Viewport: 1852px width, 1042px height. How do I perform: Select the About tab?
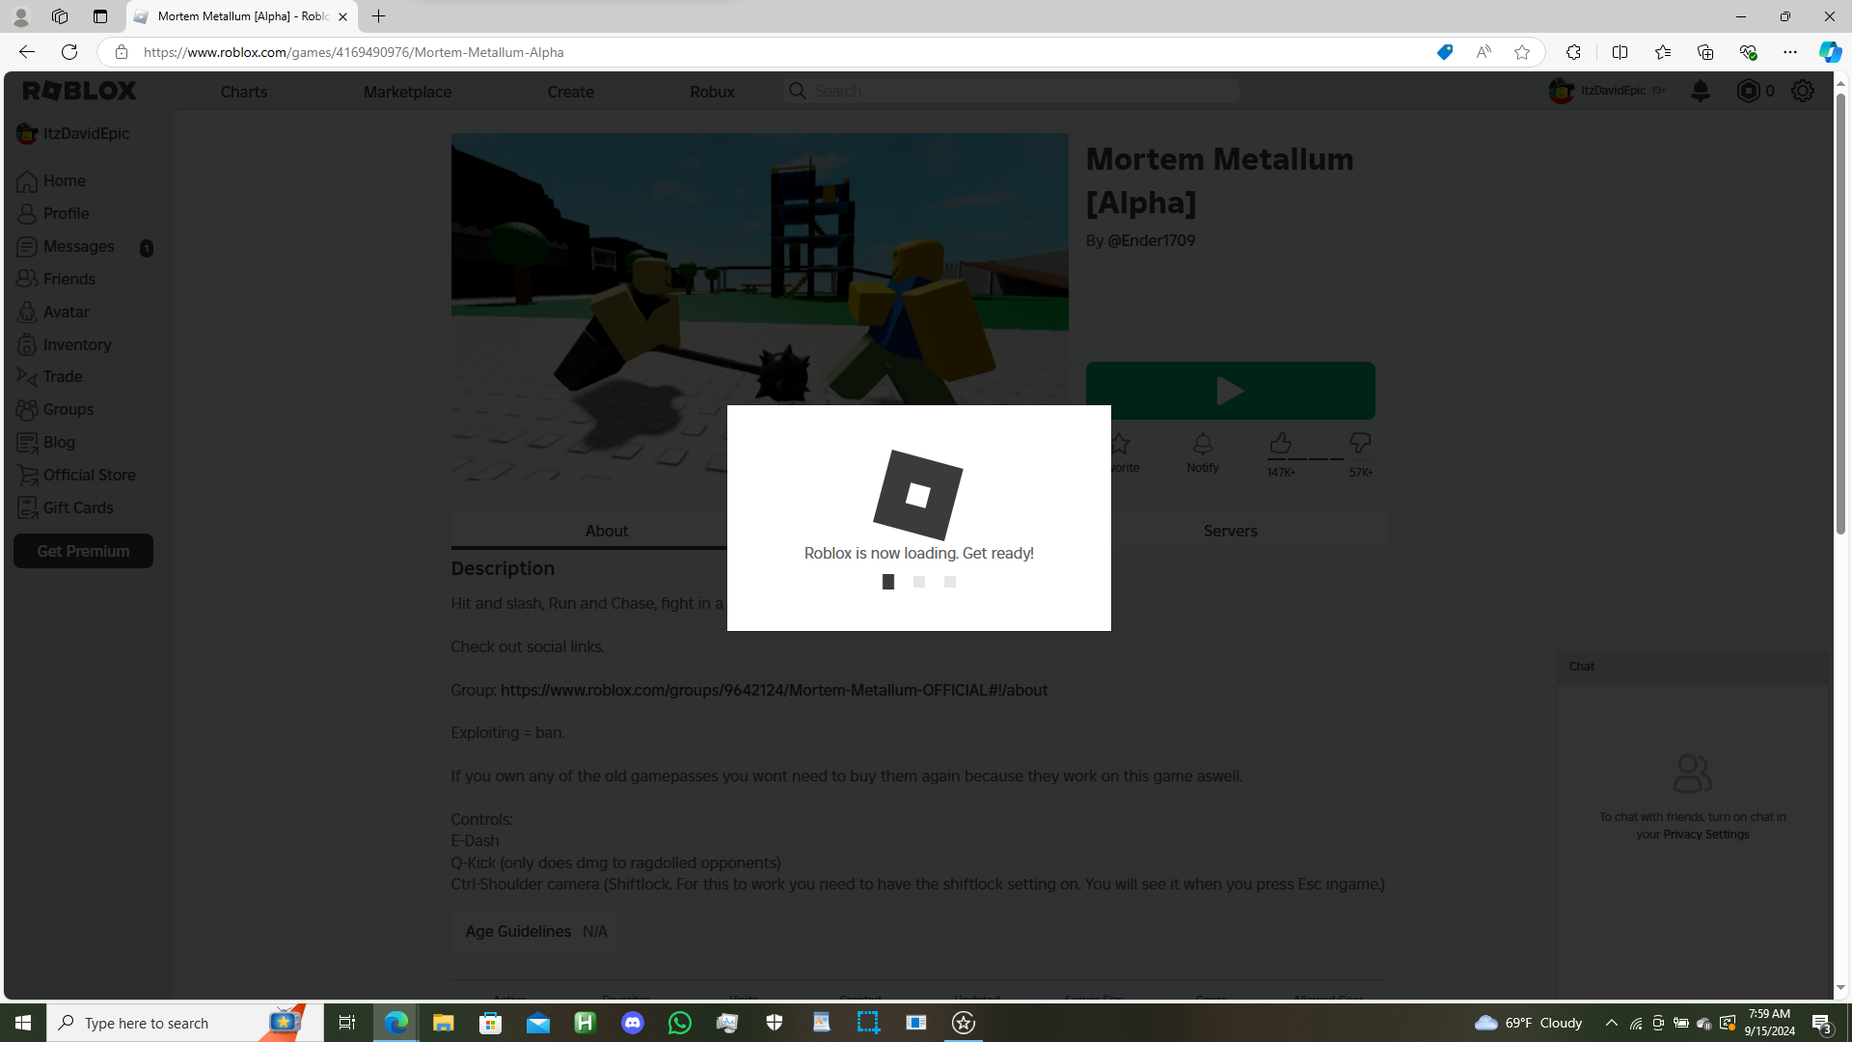point(606,531)
